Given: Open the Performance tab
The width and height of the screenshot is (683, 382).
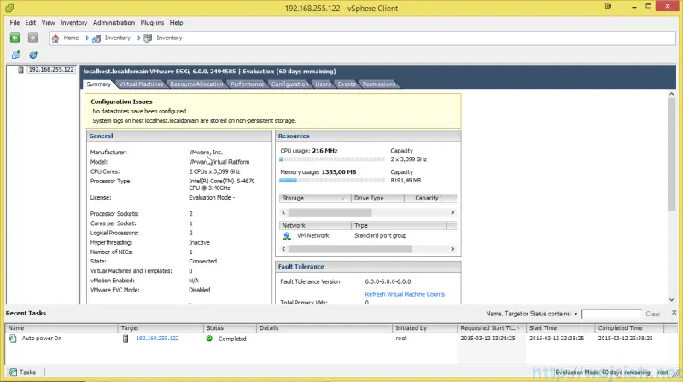Looking at the screenshot, I should (x=247, y=84).
